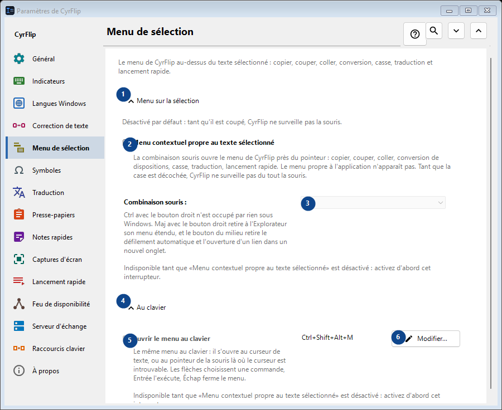502x410 pixels.
Task: Open Général settings via the gear icon
Action: (x=19, y=58)
